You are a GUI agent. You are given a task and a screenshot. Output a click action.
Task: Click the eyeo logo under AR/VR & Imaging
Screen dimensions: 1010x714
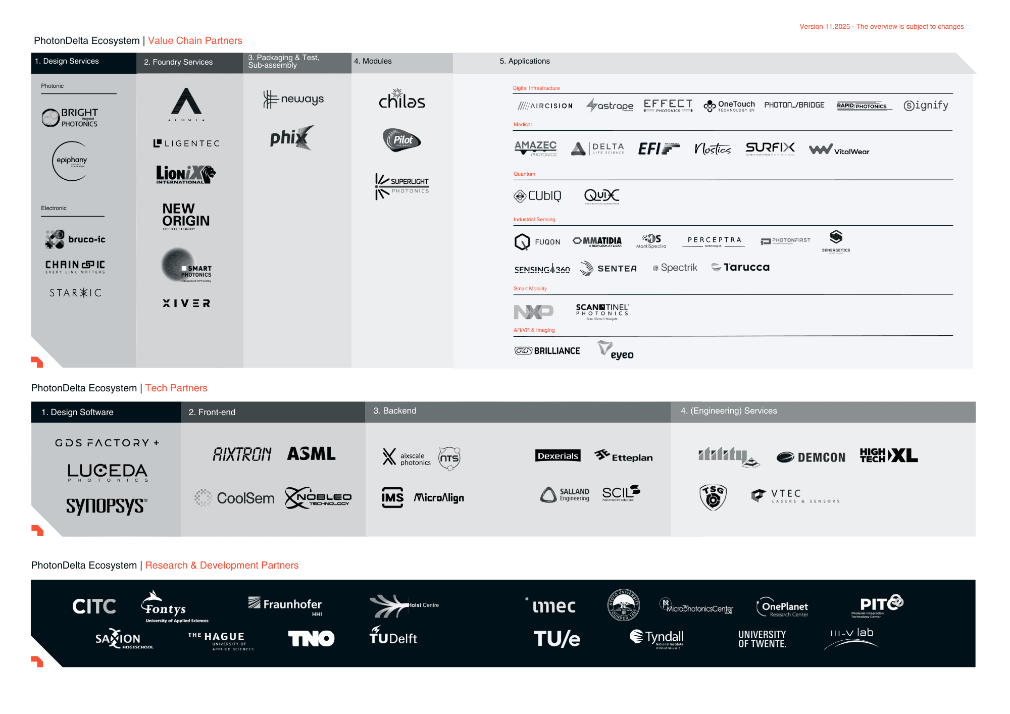point(616,350)
